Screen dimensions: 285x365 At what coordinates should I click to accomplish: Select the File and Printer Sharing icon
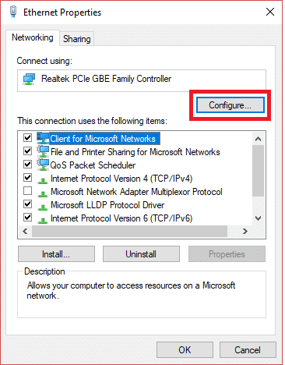43,151
